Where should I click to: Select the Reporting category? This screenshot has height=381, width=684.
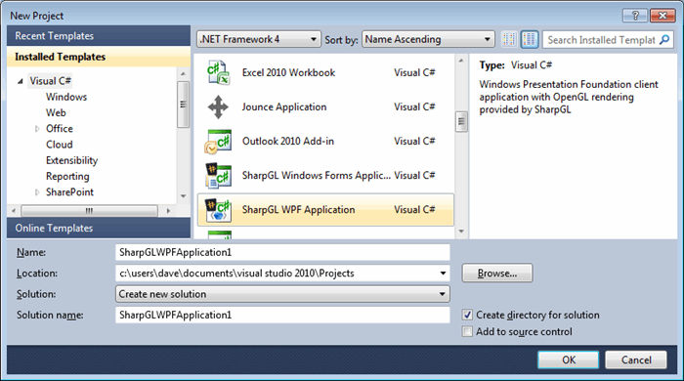click(67, 177)
